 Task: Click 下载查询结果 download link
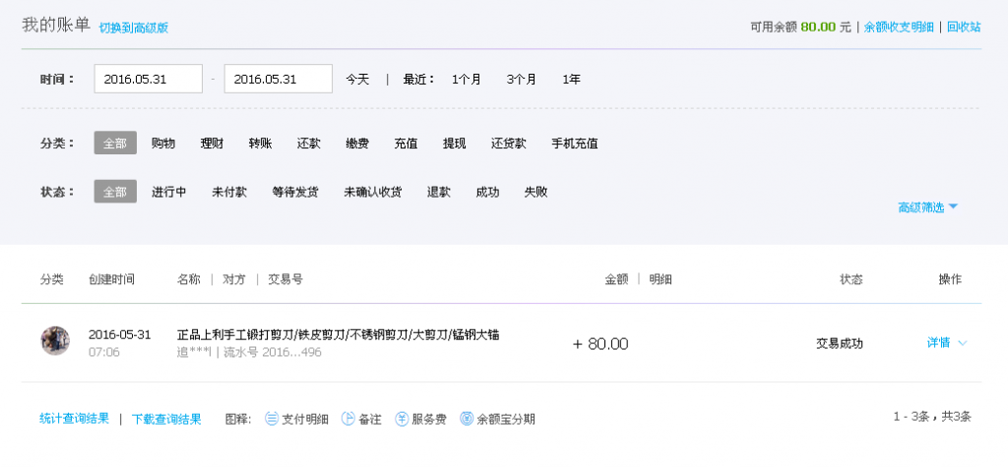(x=166, y=419)
